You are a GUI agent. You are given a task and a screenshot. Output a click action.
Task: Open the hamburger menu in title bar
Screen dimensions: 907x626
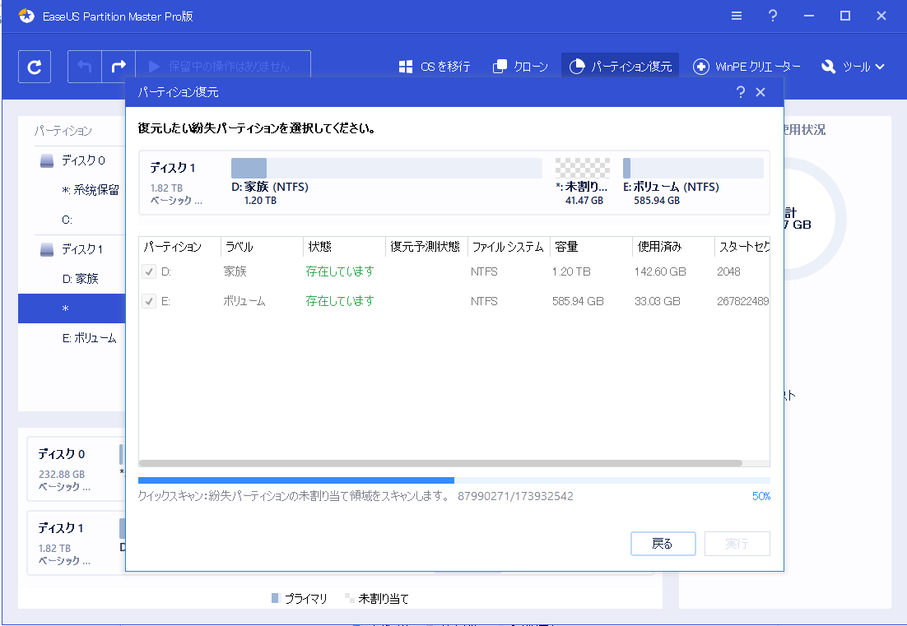tap(737, 16)
